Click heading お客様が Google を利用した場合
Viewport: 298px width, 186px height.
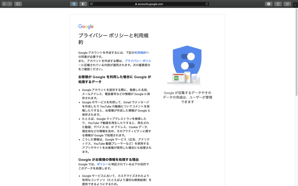[115, 79]
